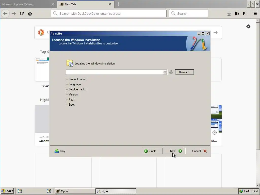Open the notepad top site thumbnail
Viewport: 260px width, 195px height.
pos(42,69)
